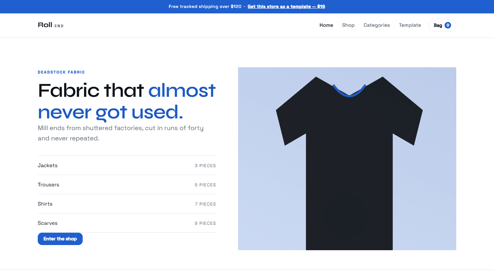
Task: Click the '3 PIECES' count text
Action: point(205,166)
